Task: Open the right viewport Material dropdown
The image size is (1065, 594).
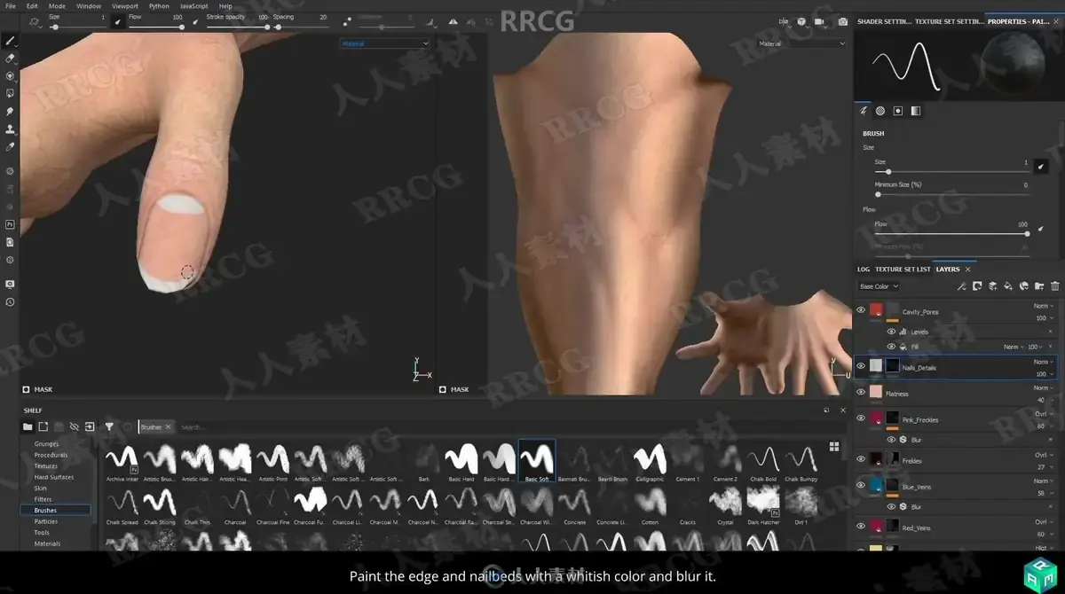Action: 802,43
